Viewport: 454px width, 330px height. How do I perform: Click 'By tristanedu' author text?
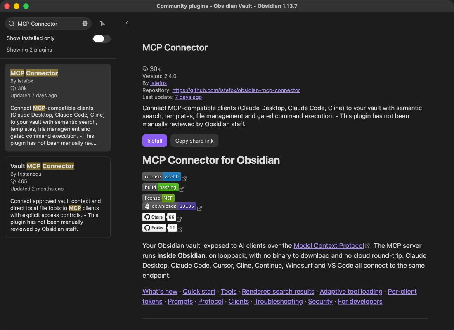(x=26, y=174)
